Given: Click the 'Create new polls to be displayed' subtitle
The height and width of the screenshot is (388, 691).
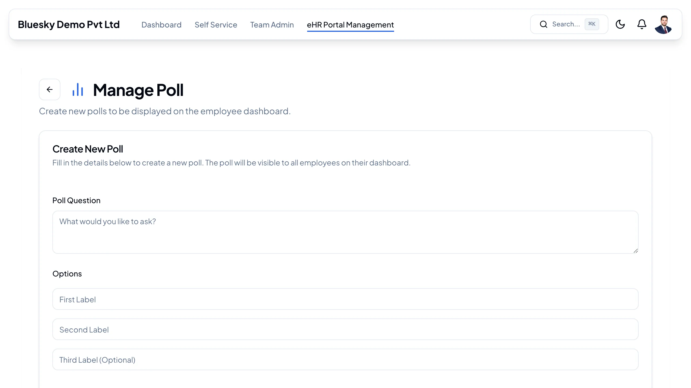Looking at the screenshot, I should click(165, 111).
